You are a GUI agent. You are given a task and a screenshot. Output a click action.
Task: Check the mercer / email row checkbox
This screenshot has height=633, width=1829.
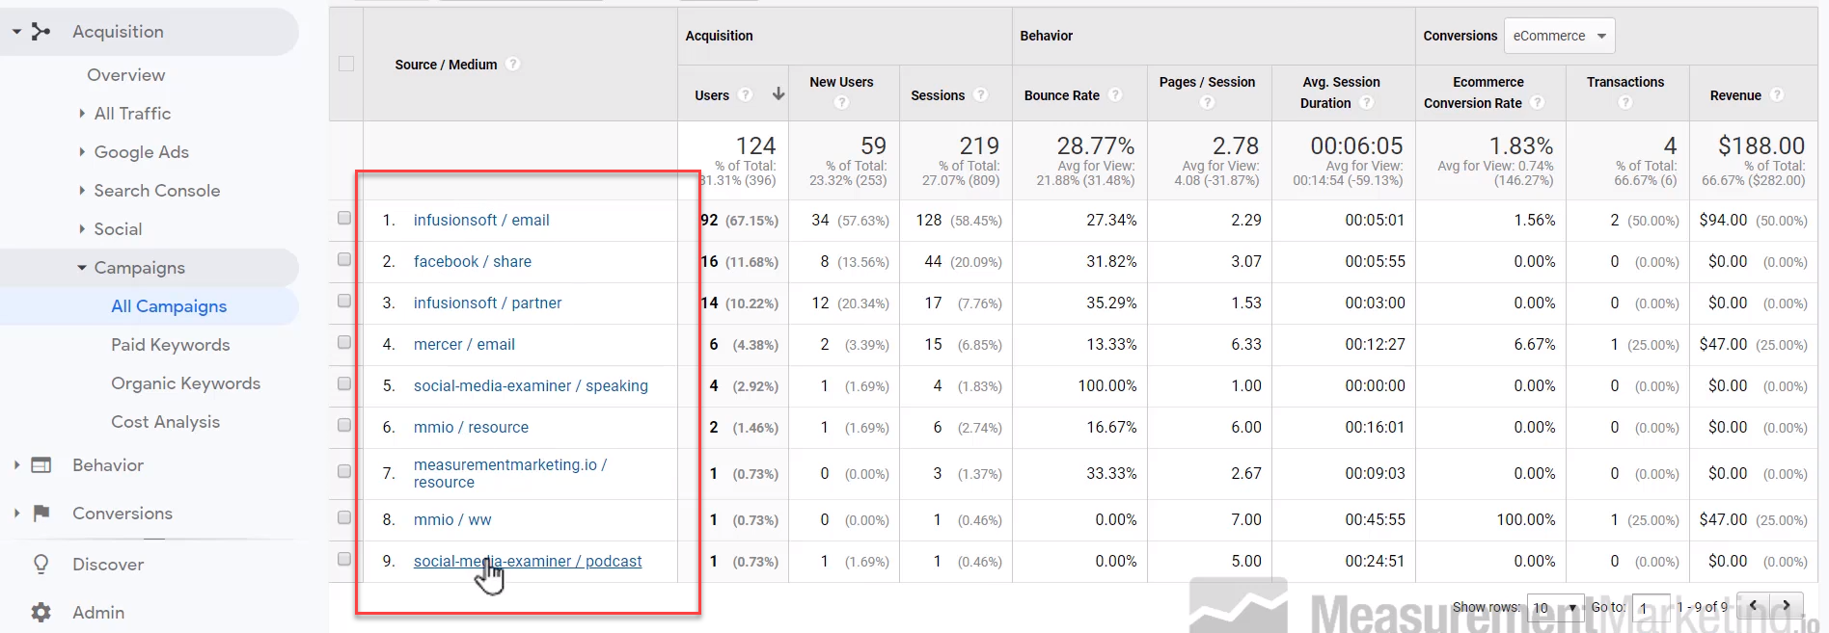344,342
